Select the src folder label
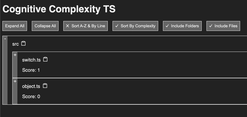 click(15, 44)
